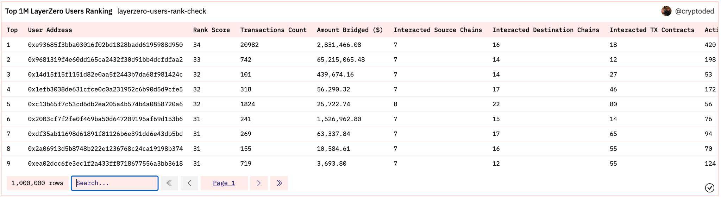Click the Interacted Source Chains column header
The width and height of the screenshot is (721, 198).
click(438, 30)
